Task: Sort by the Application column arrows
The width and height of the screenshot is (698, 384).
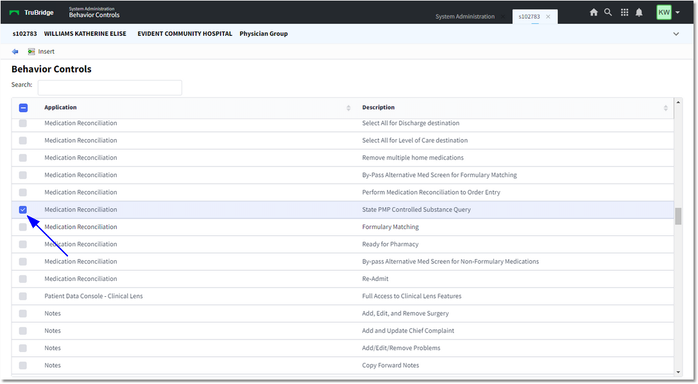Action: click(348, 108)
